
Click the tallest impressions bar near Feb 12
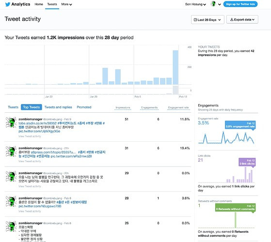click(175, 67)
